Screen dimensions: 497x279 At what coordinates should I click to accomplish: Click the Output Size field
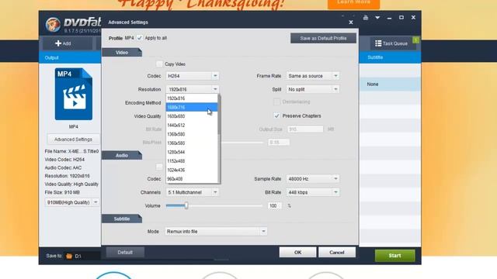click(x=305, y=129)
